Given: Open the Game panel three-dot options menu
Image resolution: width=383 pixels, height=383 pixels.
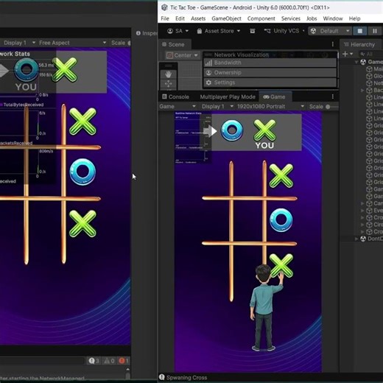Looking at the screenshot, I should [333, 96].
